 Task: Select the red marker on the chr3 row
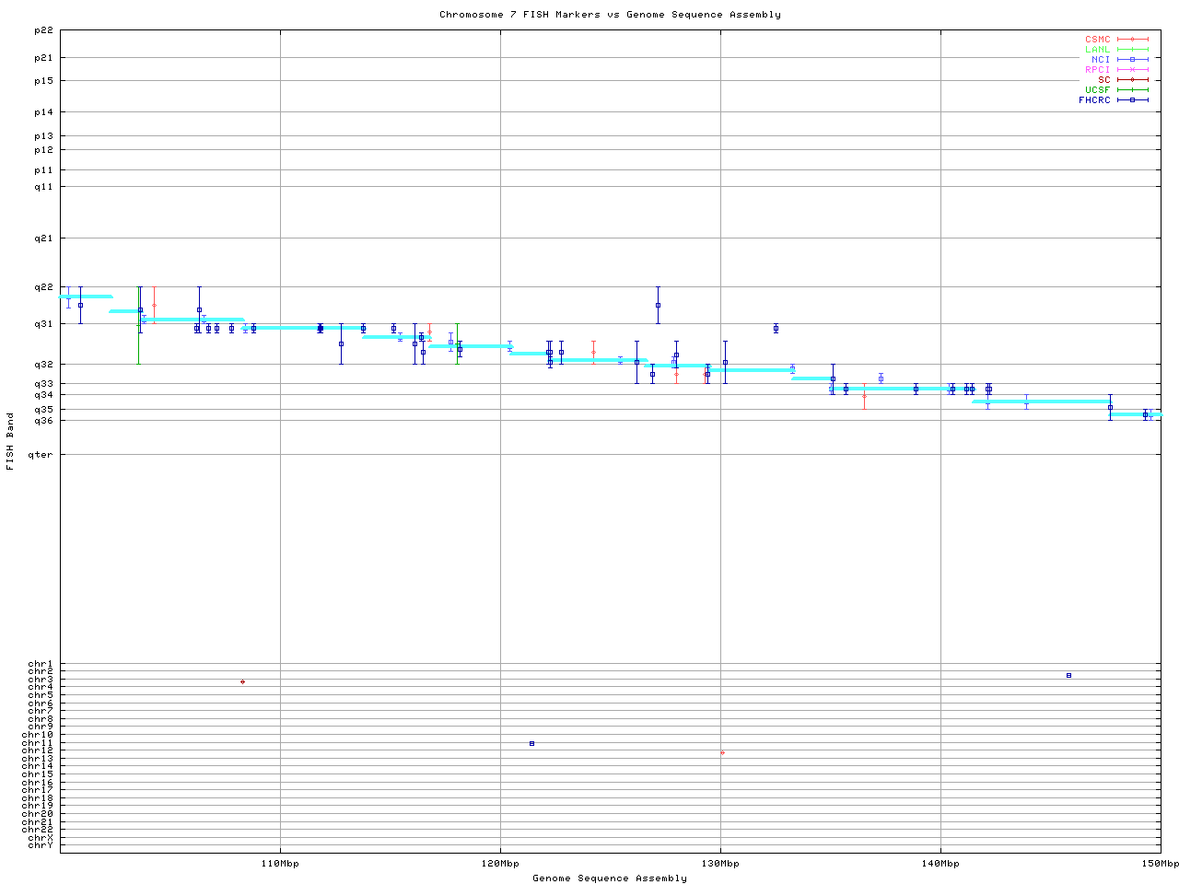coord(242,681)
